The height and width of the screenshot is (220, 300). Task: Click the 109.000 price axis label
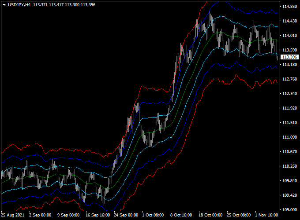click(289, 210)
